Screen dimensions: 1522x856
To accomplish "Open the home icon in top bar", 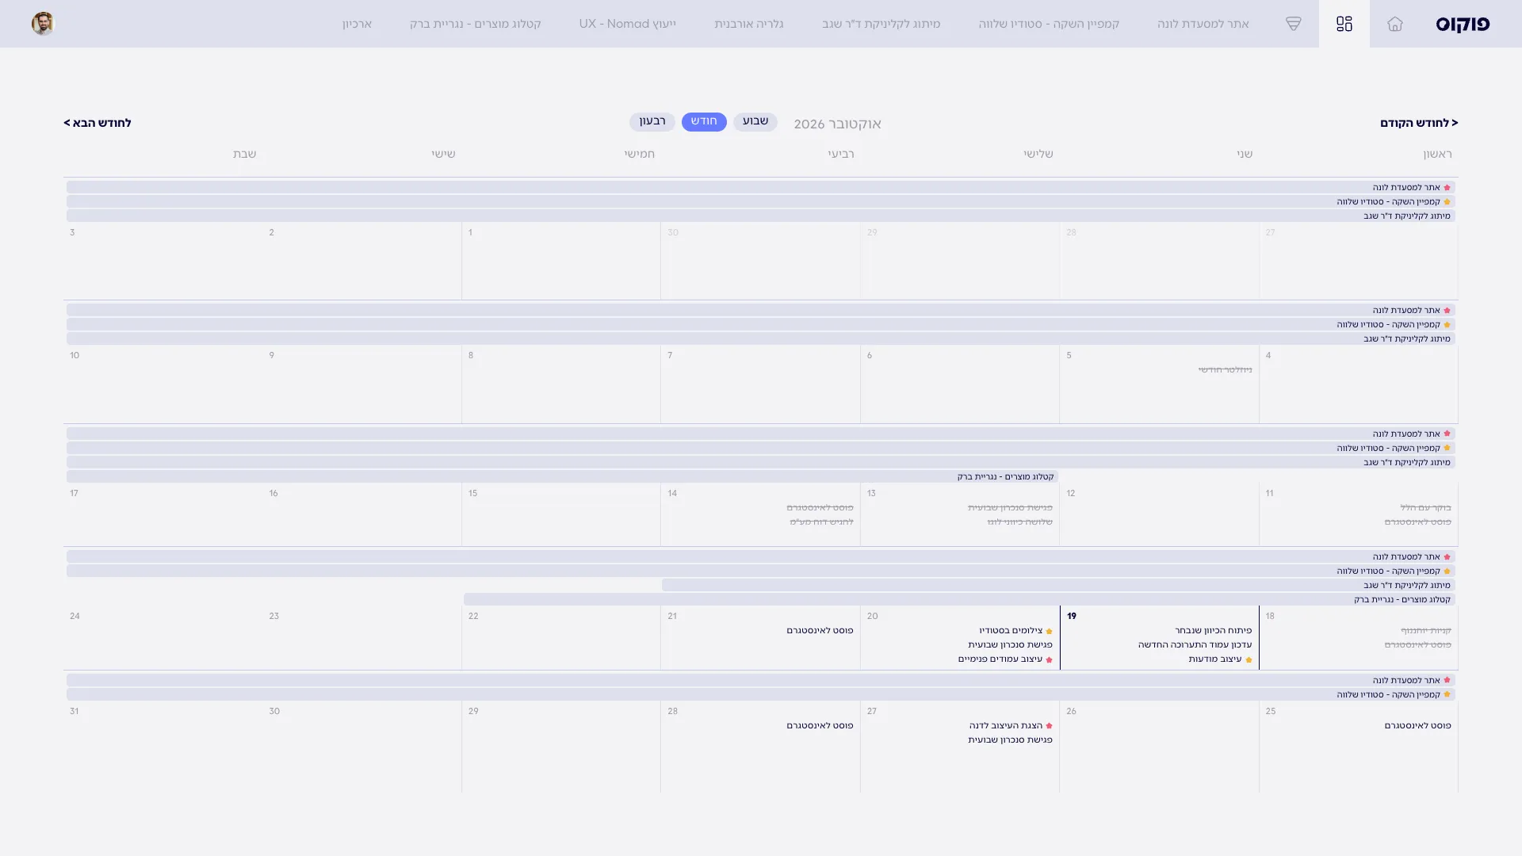I will (x=1395, y=24).
